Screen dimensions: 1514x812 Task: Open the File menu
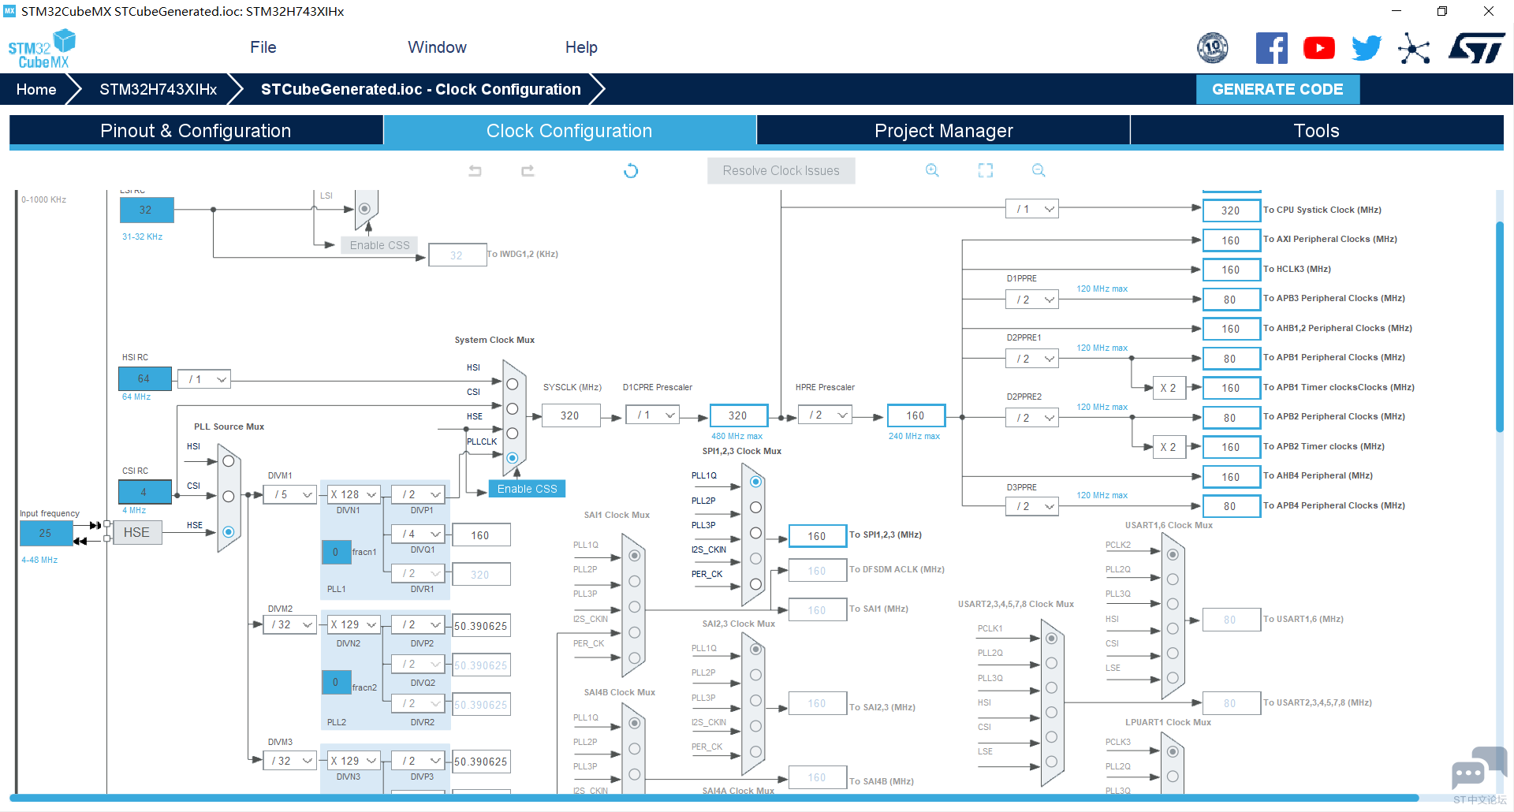[x=263, y=47]
